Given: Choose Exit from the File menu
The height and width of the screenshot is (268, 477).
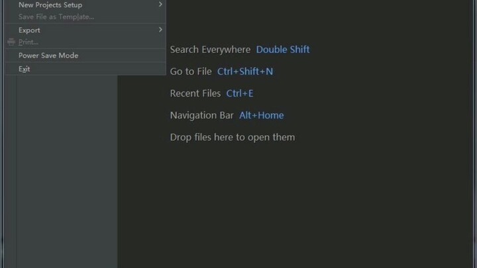Looking at the screenshot, I should [85, 69].
